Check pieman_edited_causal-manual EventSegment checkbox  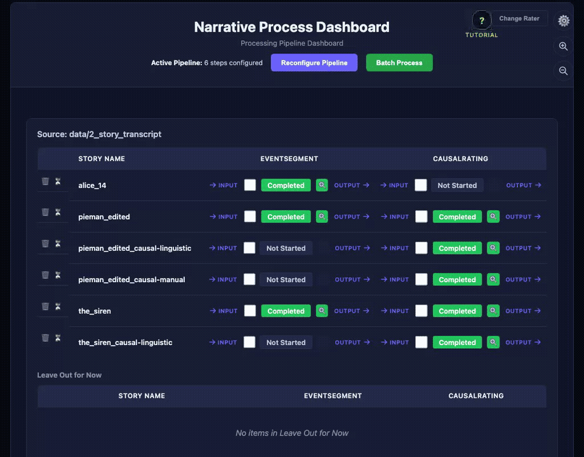click(x=249, y=280)
